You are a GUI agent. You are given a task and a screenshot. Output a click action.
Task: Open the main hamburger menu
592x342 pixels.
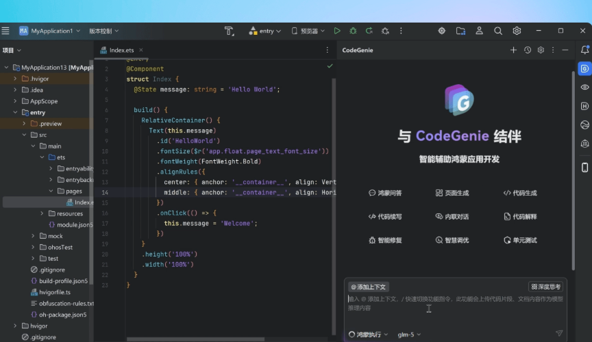tap(5, 31)
